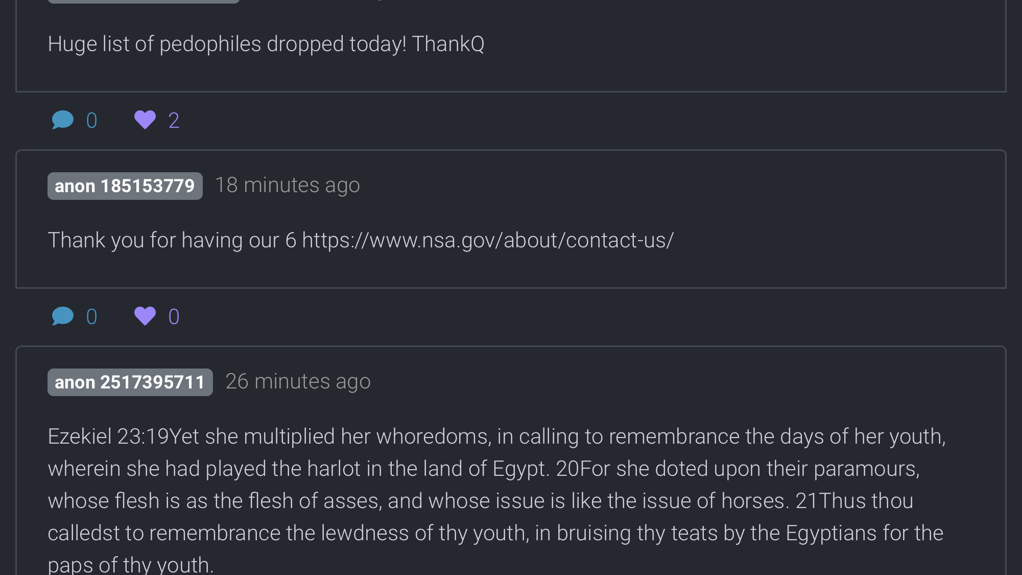Viewport: 1022px width, 575px height.
Task: Open comments on the ThankQ post
Action: [63, 120]
